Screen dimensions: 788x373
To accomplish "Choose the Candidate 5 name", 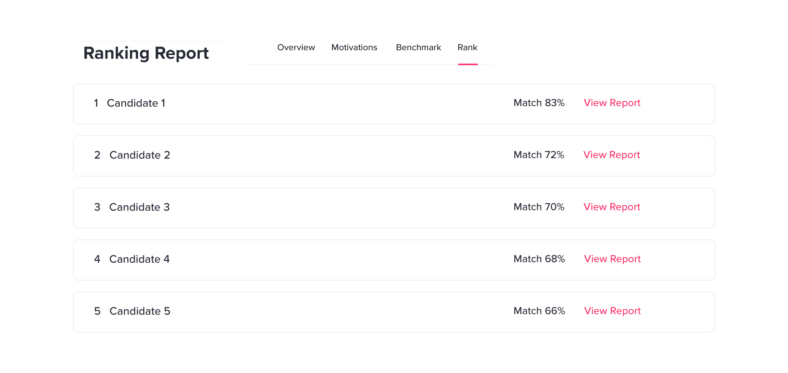I will [x=140, y=311].
